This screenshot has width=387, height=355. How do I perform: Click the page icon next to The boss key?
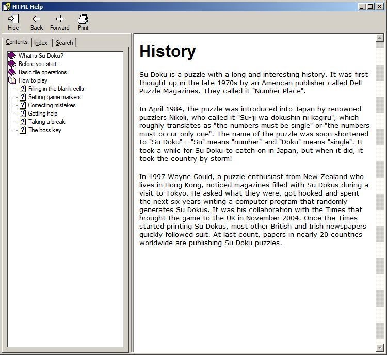pos(23,130)
